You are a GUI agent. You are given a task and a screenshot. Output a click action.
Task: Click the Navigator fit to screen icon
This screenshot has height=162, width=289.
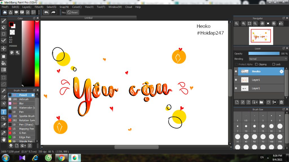(249, 24)
